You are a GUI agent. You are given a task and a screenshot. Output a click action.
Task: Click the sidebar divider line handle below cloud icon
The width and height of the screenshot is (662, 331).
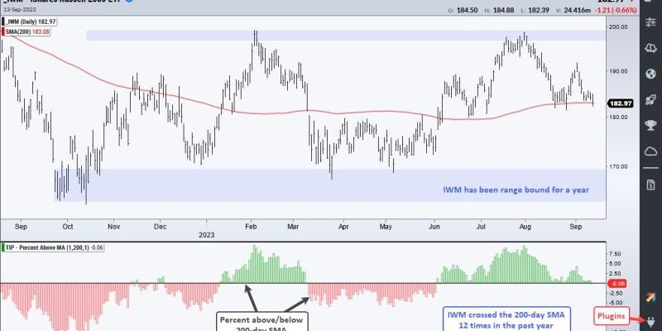650,168
